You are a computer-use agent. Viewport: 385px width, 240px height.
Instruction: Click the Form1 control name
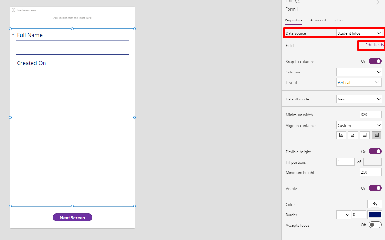(x=291, y=9)
